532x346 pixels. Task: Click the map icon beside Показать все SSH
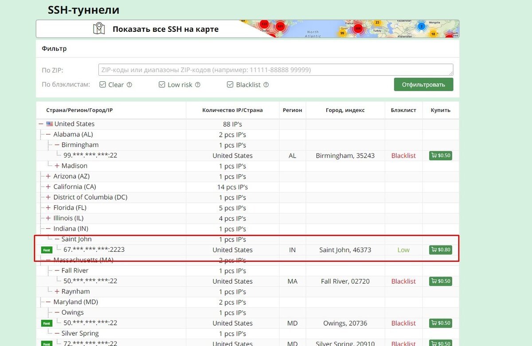click(99, 29)
